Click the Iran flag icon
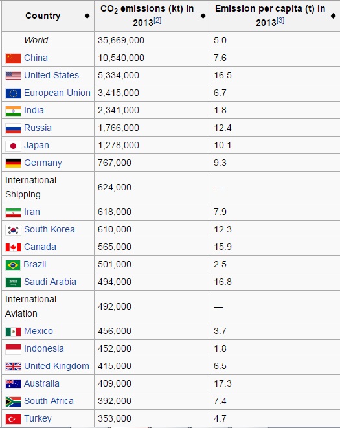Screen dimensions: 340x428 coord(13,212)
